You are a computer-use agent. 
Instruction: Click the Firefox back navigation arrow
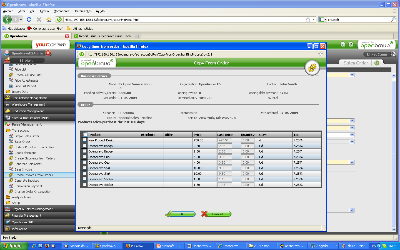[x=7, y=19]
